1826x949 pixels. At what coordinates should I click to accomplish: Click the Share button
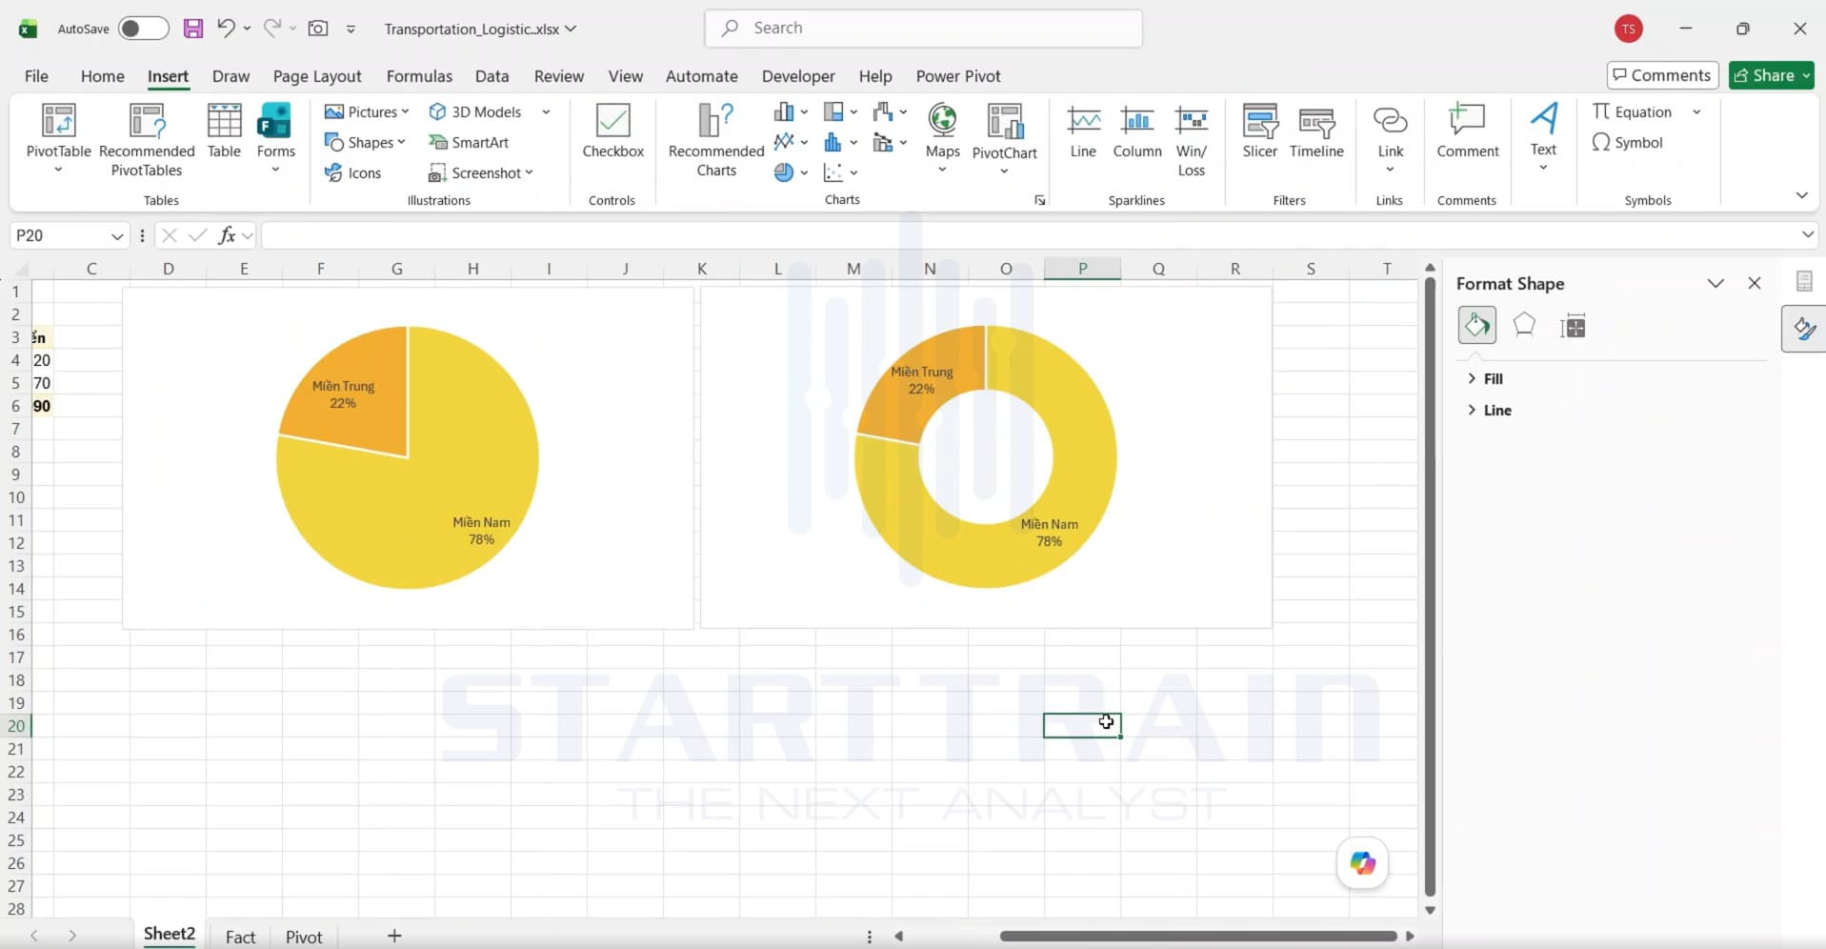coord(1772,75)
